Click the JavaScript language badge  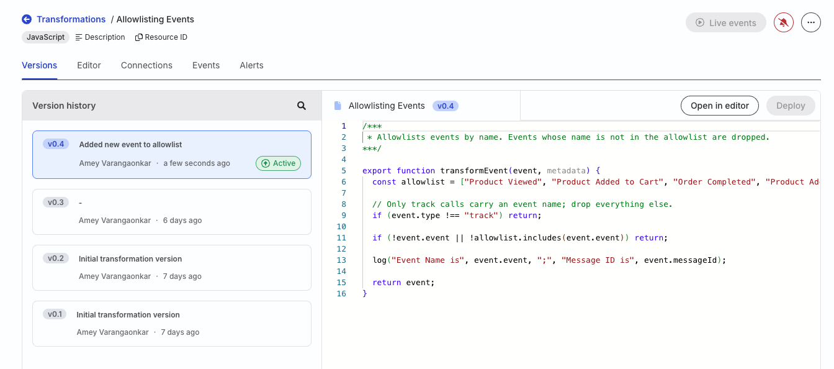[45, 37]
